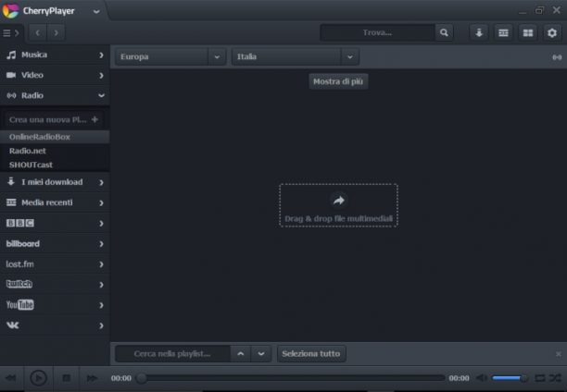The image size is (567, 392).
Task: Close the playlist search bar
Action: (559, 354)
